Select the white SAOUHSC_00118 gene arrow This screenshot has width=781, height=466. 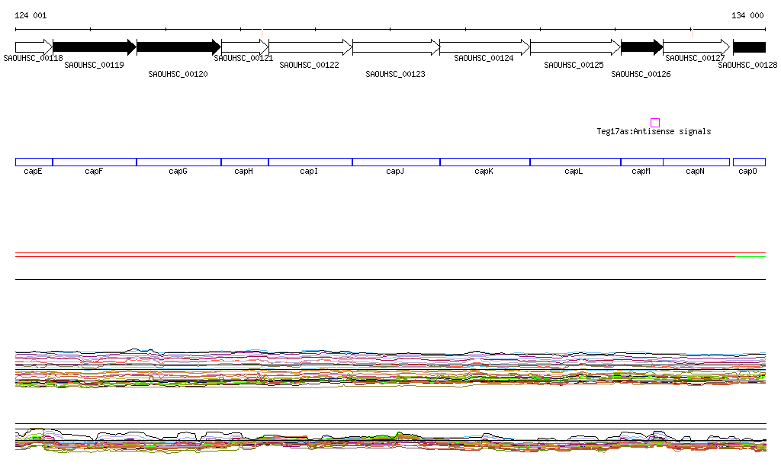tap(33, 47)
